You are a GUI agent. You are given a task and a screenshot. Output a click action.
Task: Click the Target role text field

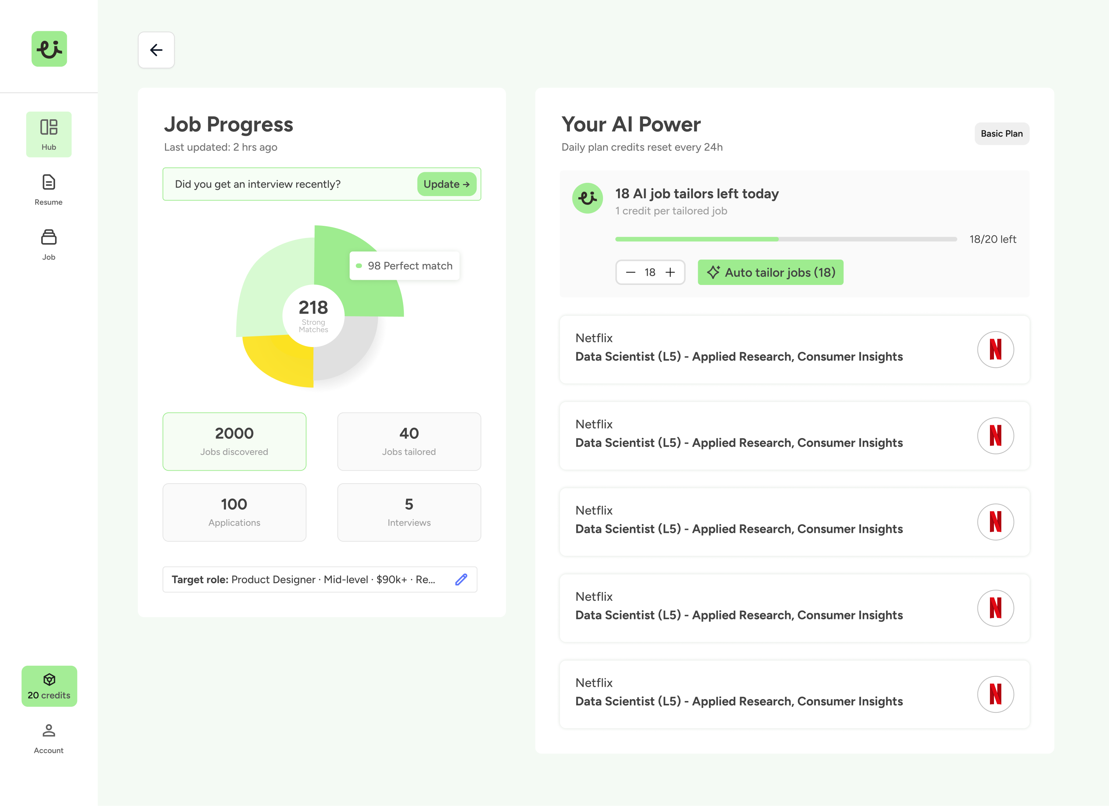320,579
